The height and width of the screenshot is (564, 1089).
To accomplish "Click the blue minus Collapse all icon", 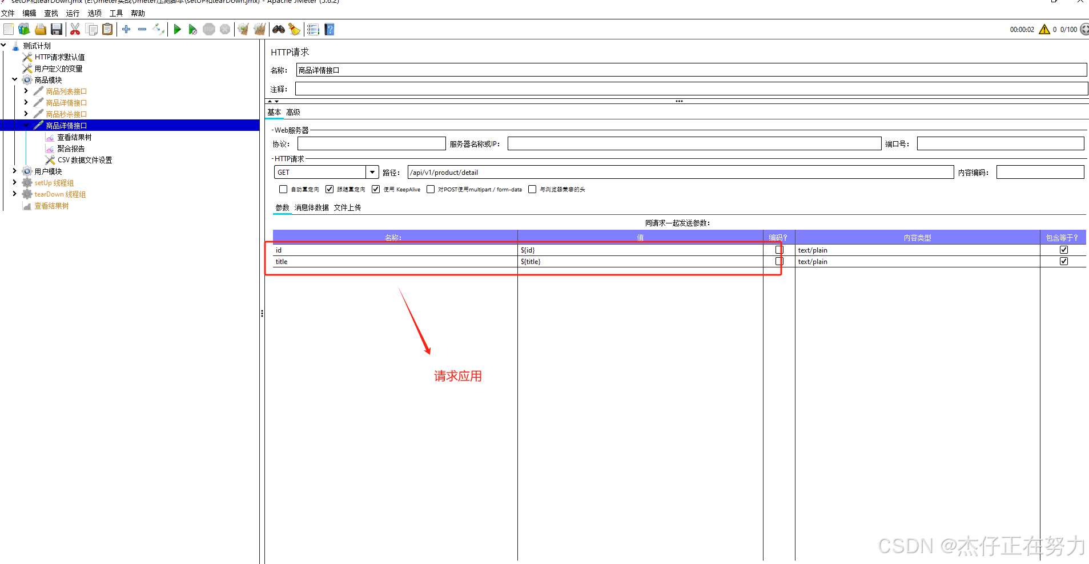I will pos(142,29).
